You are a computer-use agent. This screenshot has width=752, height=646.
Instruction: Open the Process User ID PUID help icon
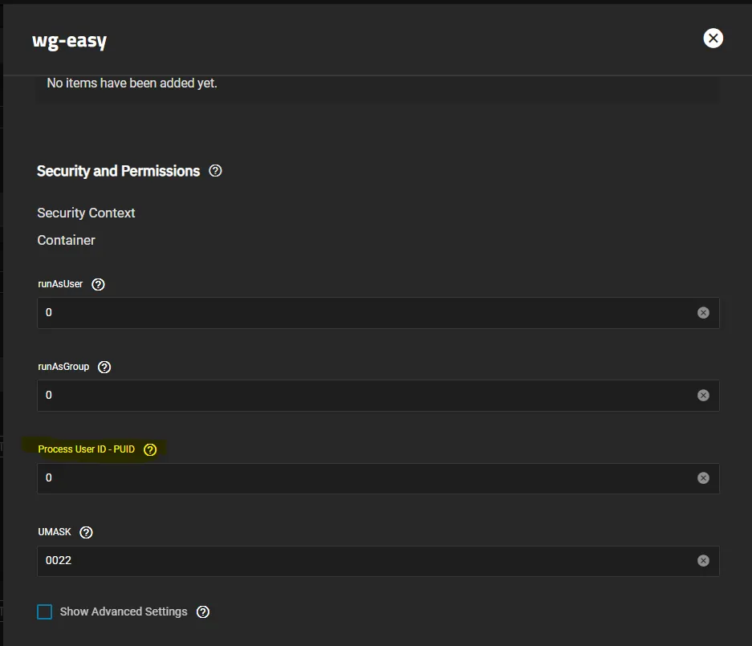click(150, 449)
